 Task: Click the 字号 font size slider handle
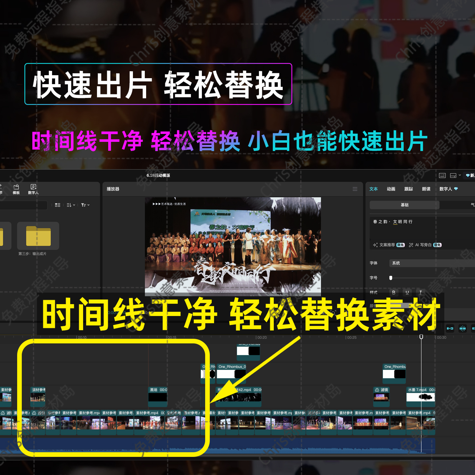point(391,278)
